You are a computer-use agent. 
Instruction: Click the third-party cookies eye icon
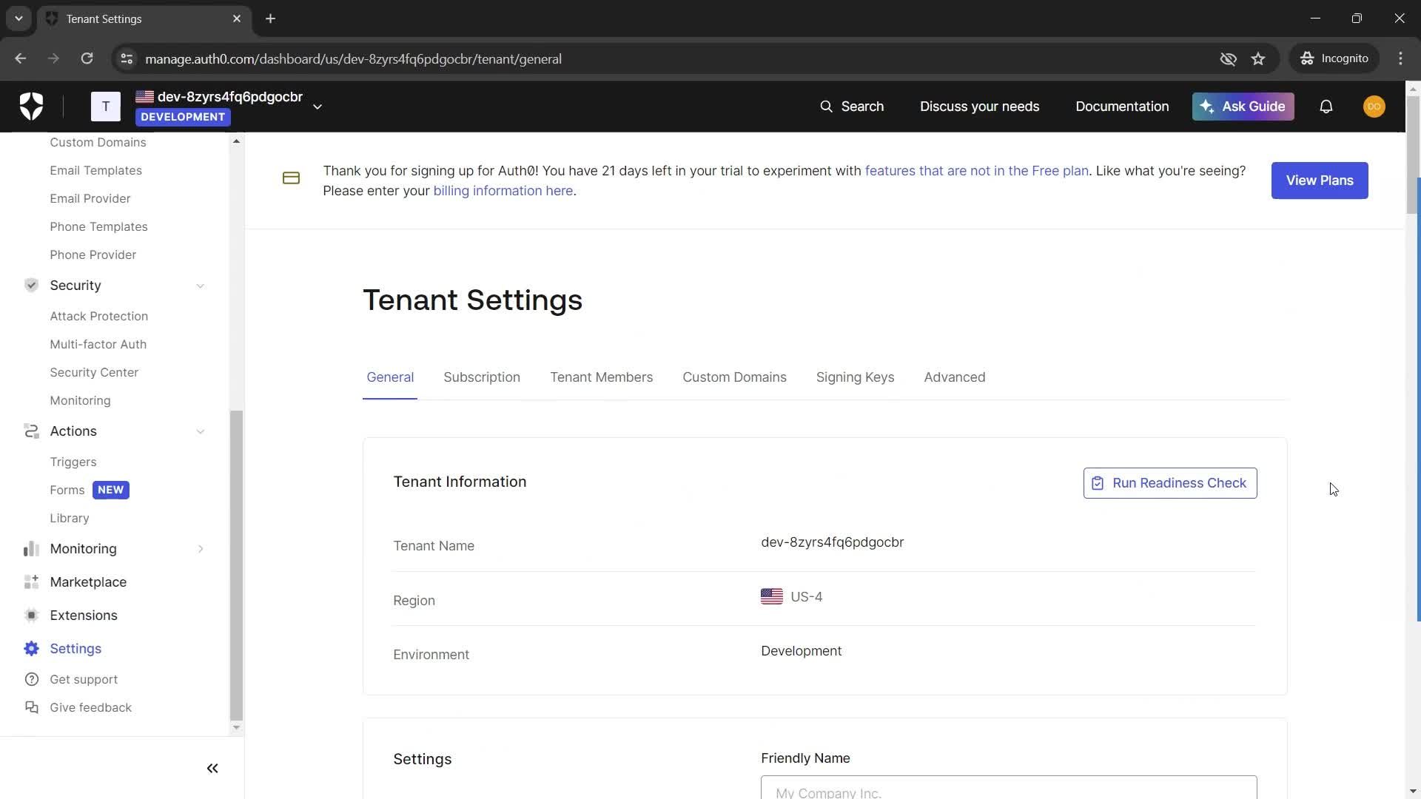click(x=1228, y=58)
